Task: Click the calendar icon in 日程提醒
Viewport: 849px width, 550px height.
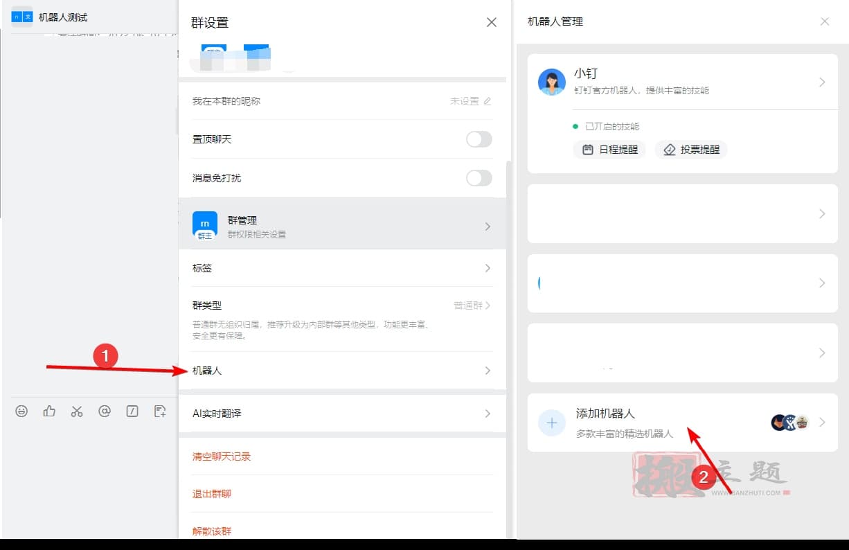Action: [588, 150]
